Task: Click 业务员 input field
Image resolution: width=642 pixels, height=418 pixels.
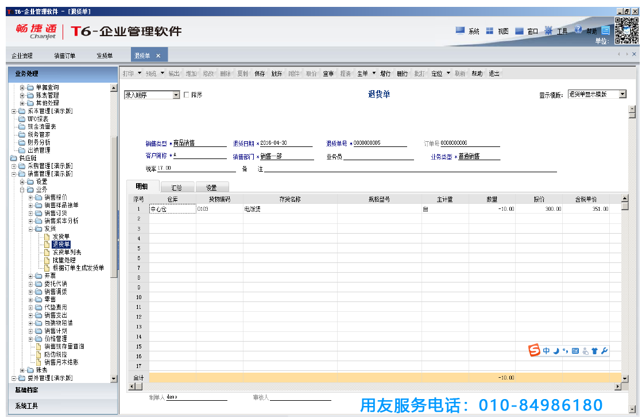Action: point(378,156)
